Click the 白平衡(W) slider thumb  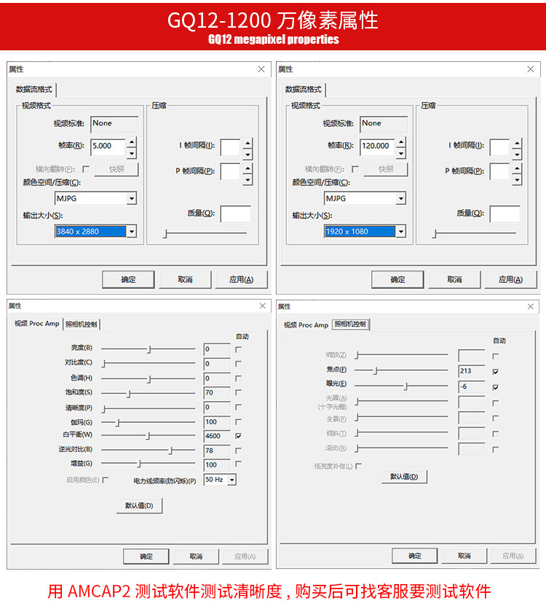point(148,436)
